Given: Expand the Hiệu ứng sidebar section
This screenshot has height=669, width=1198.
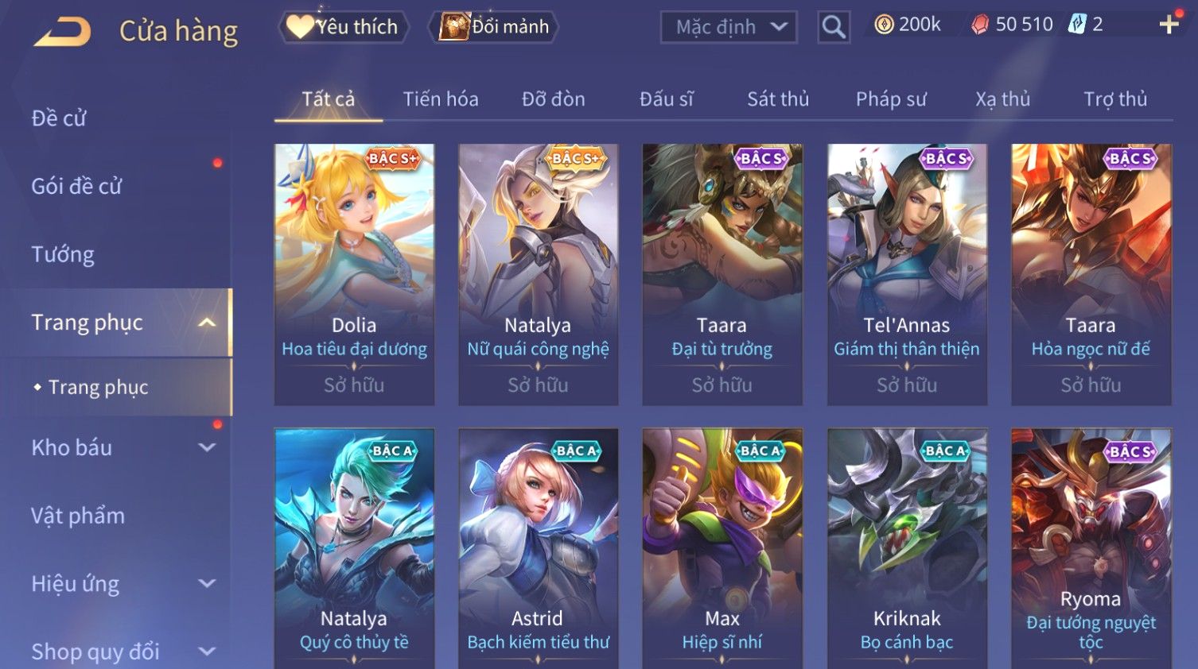Looking at the screenshot, I should [207, 583].
